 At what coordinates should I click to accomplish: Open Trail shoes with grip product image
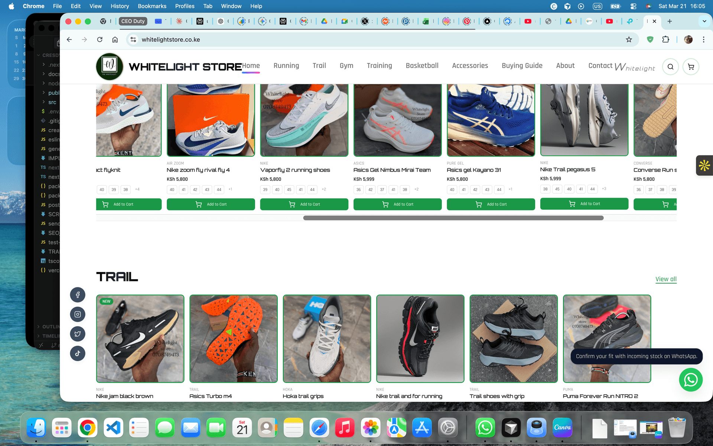click(514, 339)
